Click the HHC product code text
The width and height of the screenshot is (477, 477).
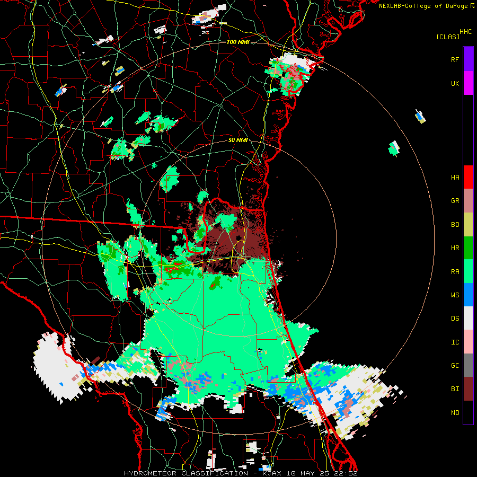pos(466,32)
